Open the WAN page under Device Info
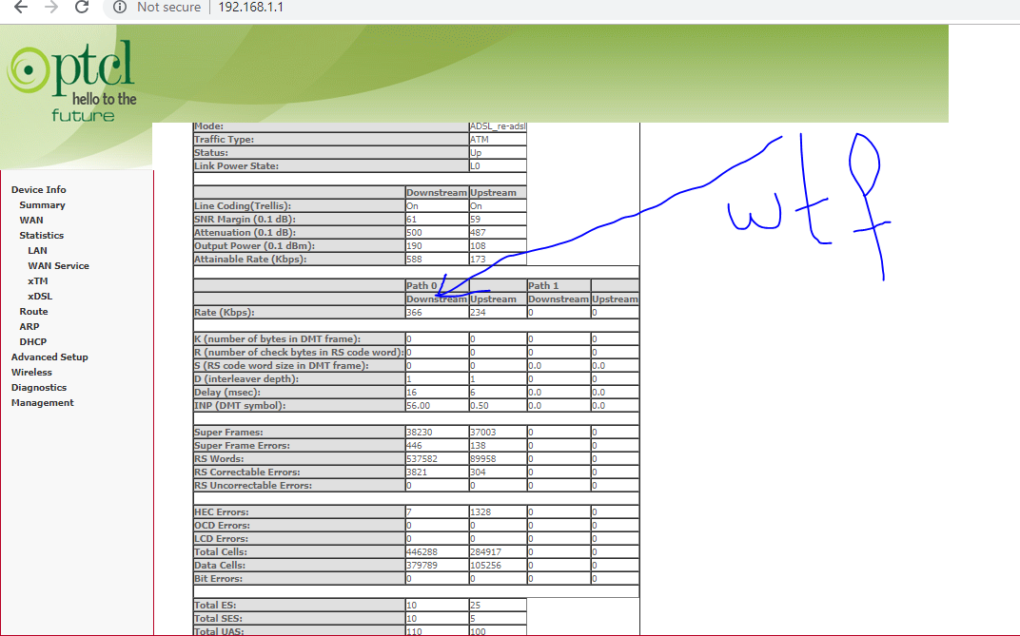This screenshot has height=636, width=1020. [x=31, y=221]
